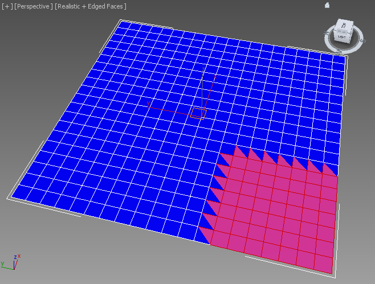Click the ViewCube home icon
Image resolution: width=375 pixels, height=284 pixels.
click(327, 5)
